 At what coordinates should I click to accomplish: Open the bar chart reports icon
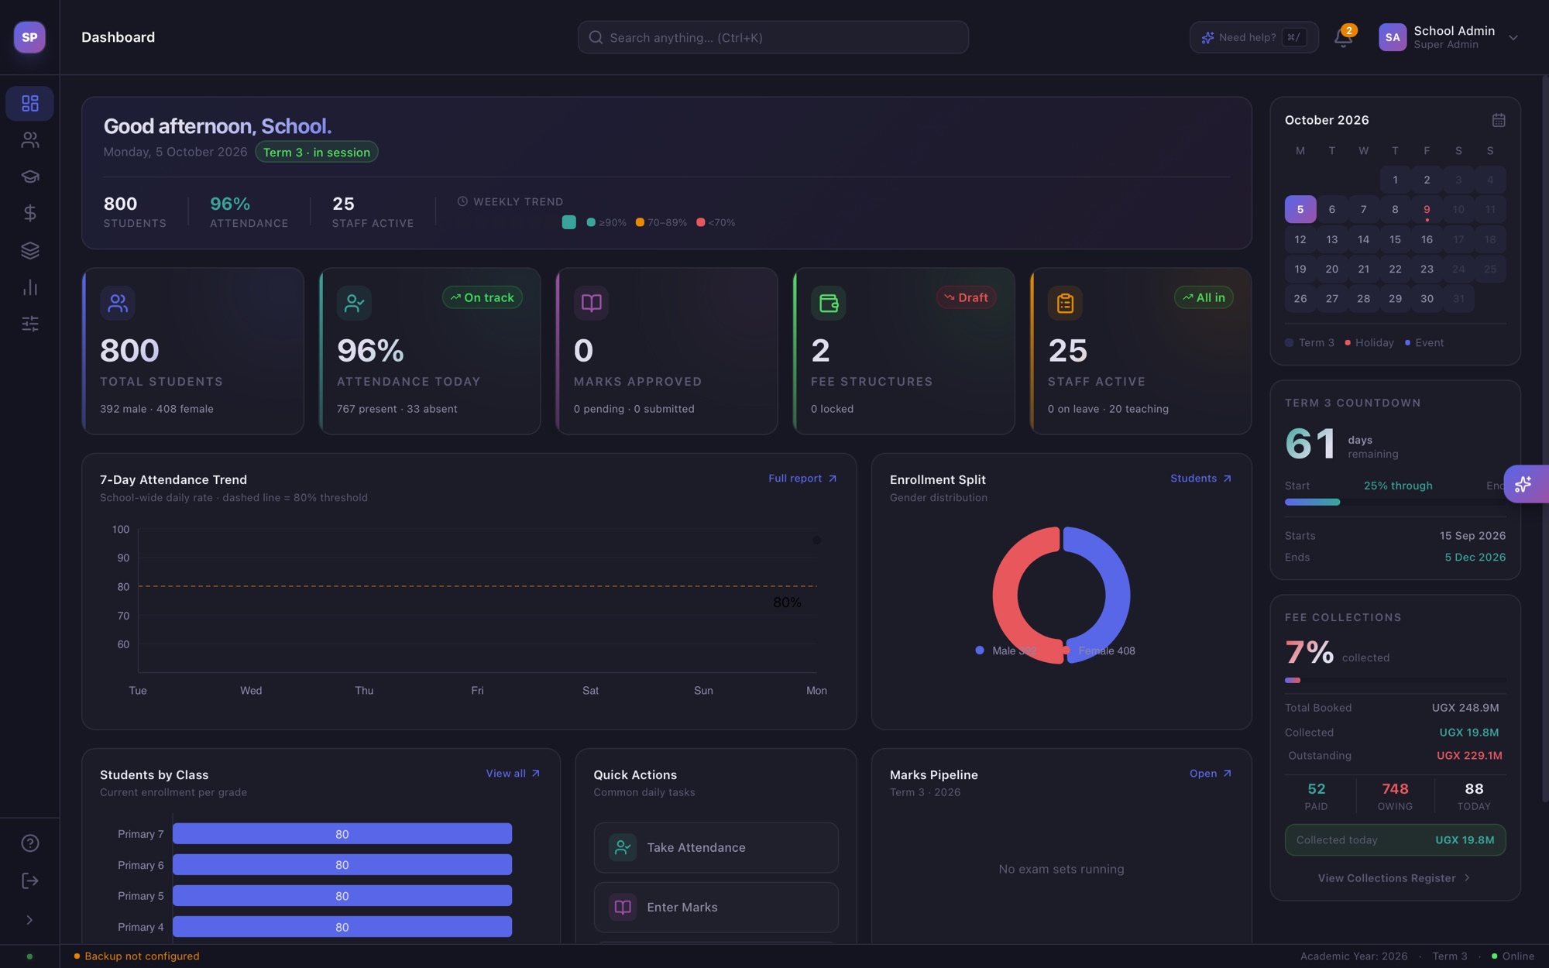click(x=29, y=287)
